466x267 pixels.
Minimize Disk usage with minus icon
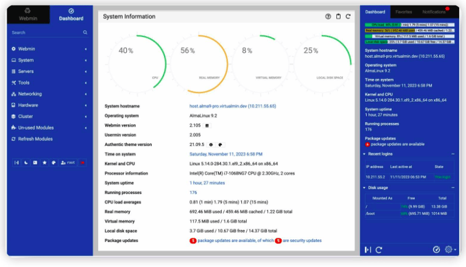453,188
